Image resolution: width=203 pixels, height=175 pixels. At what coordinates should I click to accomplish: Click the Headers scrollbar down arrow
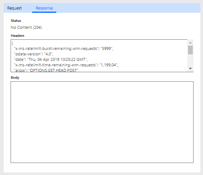[190, 69]
